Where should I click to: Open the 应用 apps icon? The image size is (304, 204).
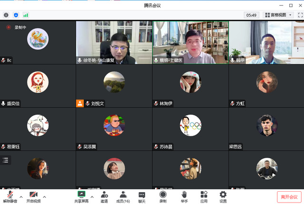(x=204, y=196)
